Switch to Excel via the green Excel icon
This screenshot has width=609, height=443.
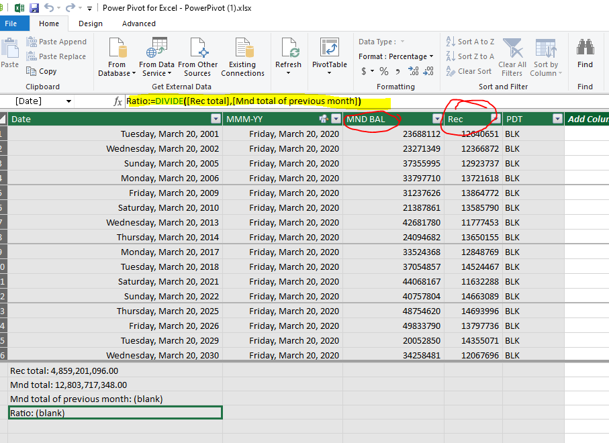click(x=19, y=8)
